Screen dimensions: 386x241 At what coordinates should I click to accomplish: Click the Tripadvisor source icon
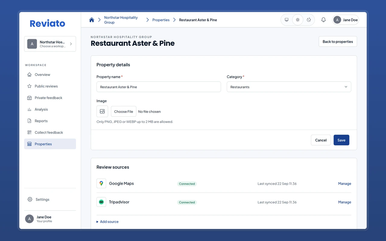[x=101, y=202]
